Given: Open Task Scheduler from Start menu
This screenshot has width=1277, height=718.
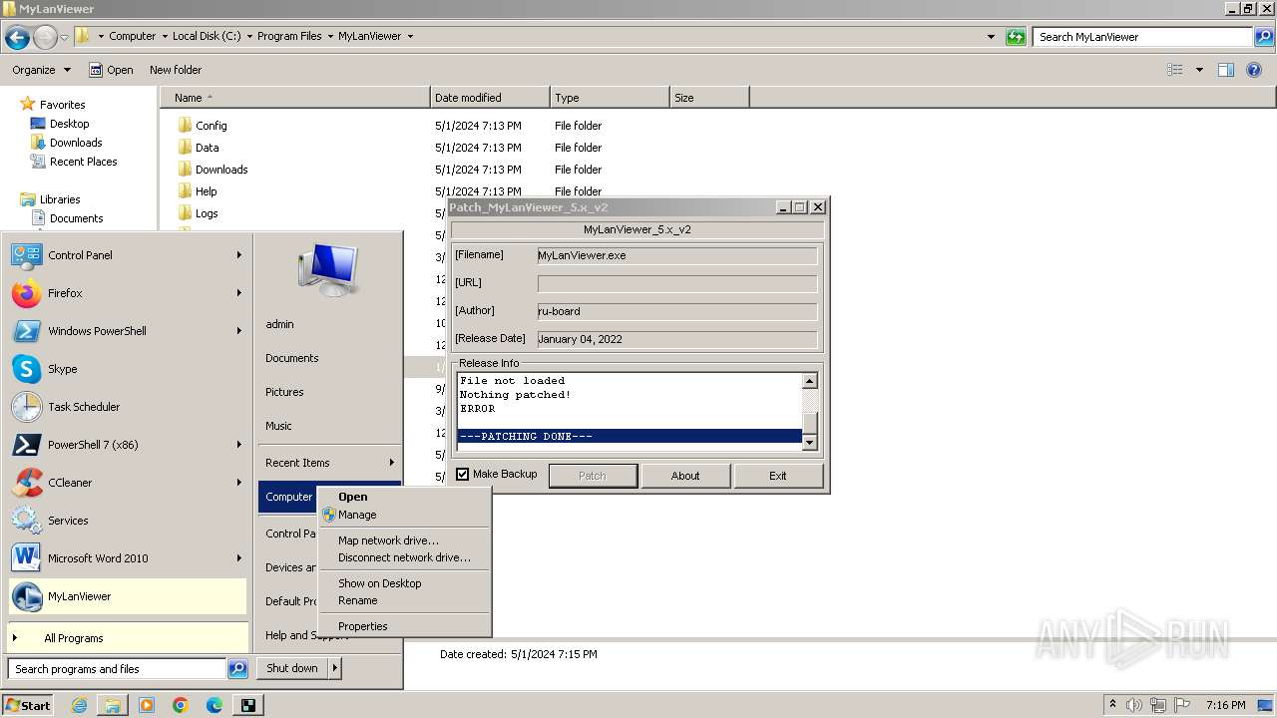Looking at the screenshot, I should (128, 407).
